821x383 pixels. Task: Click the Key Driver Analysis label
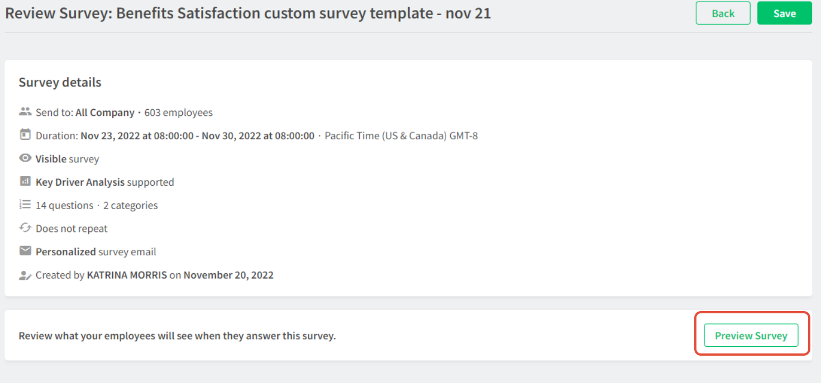coord(80,182)
